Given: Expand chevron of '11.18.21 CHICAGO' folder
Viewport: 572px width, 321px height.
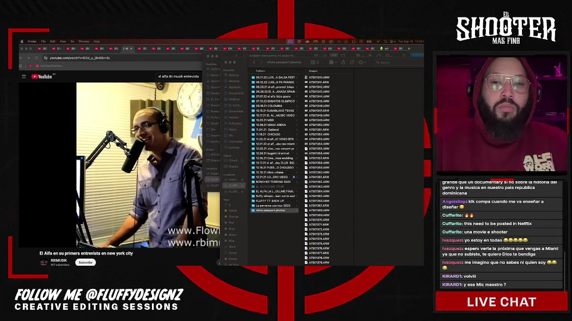Looking at the screenshot, I should [297, 134].
